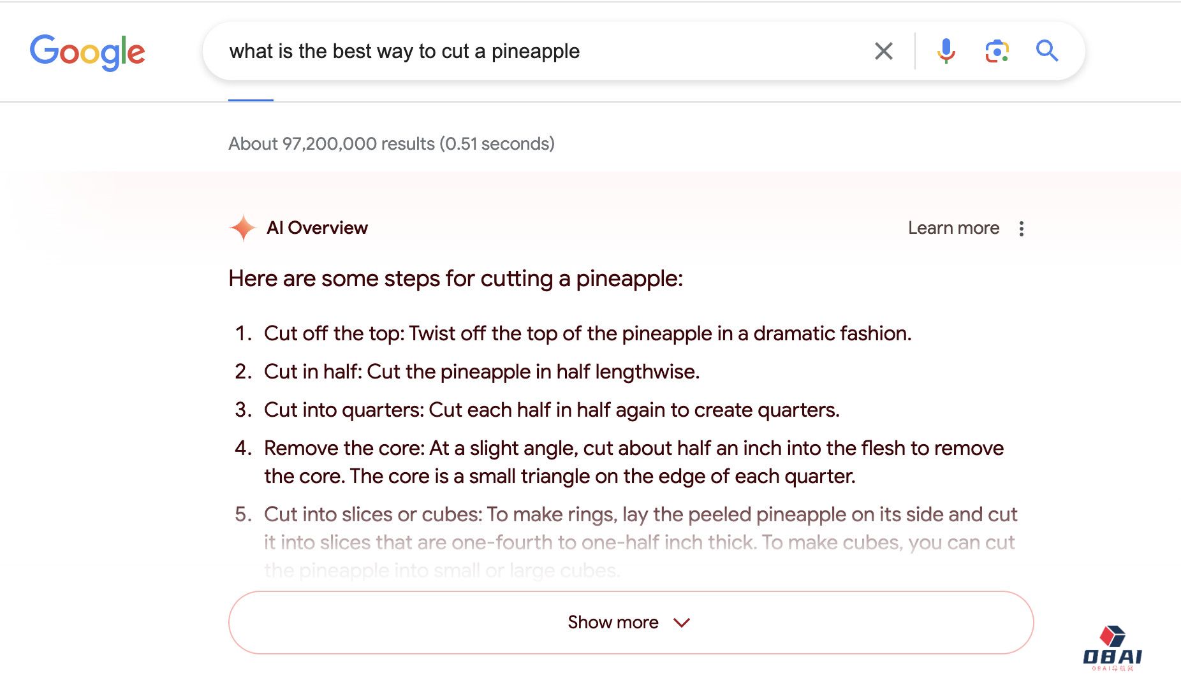
Task: Expand the overview with Show more
Action: 613,623
